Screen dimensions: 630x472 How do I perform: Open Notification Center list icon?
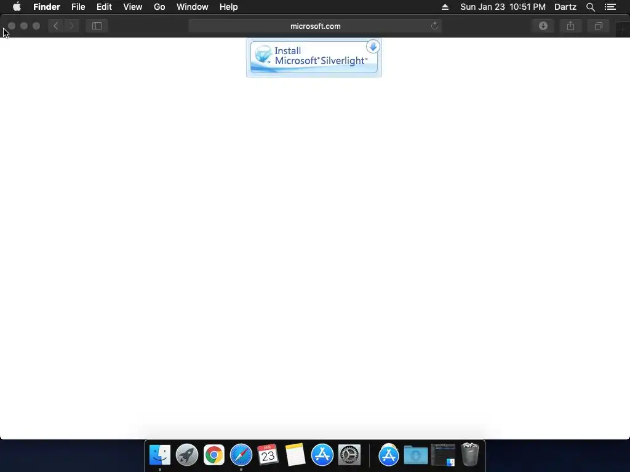(x=610, y=7)
